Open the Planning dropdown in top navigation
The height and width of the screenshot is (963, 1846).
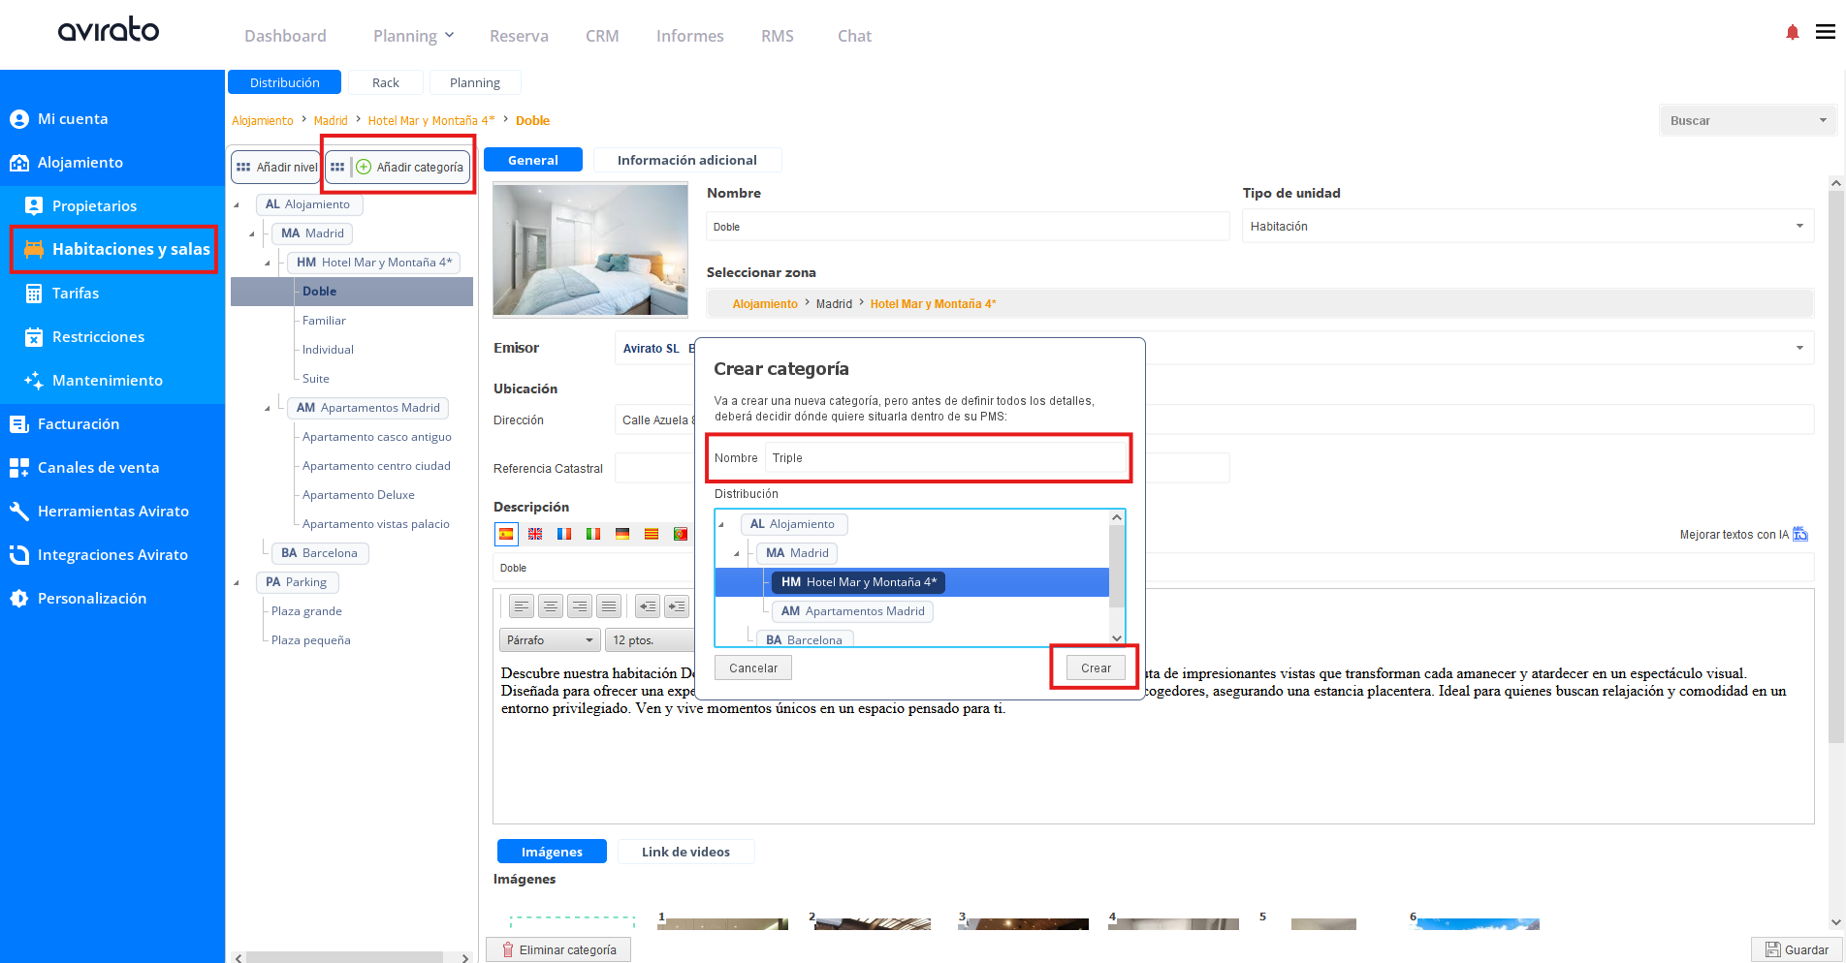[x=414, y=36]
